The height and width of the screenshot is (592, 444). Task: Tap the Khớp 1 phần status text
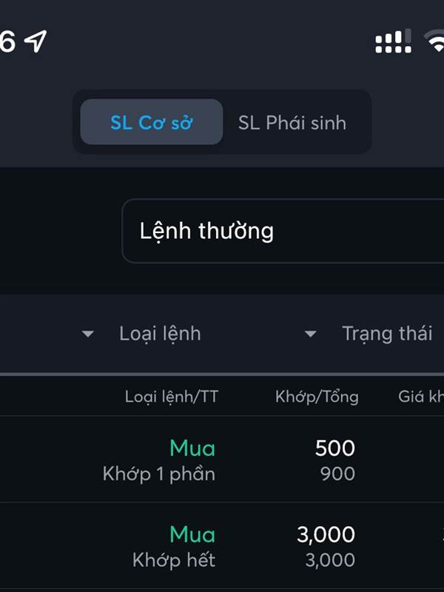coord(159,474)
